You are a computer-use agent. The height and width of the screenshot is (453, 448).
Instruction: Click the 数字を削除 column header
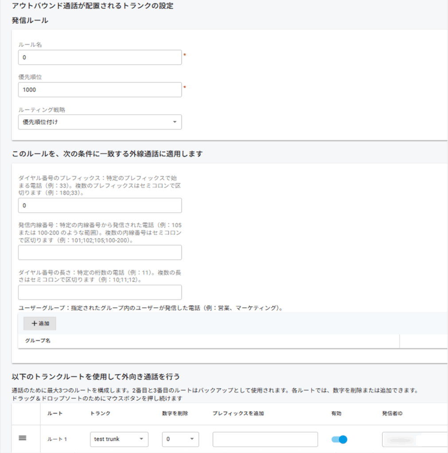click(x=175, y=414)
